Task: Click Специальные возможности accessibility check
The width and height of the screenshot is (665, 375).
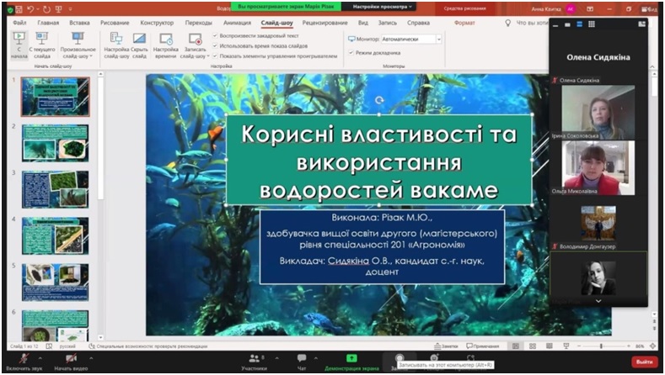Action: (x=148, y=346)
